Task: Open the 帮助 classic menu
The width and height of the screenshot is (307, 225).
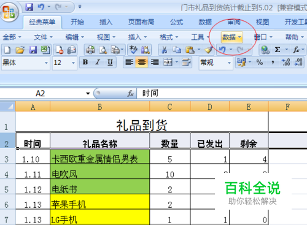Action: (295, 37)
